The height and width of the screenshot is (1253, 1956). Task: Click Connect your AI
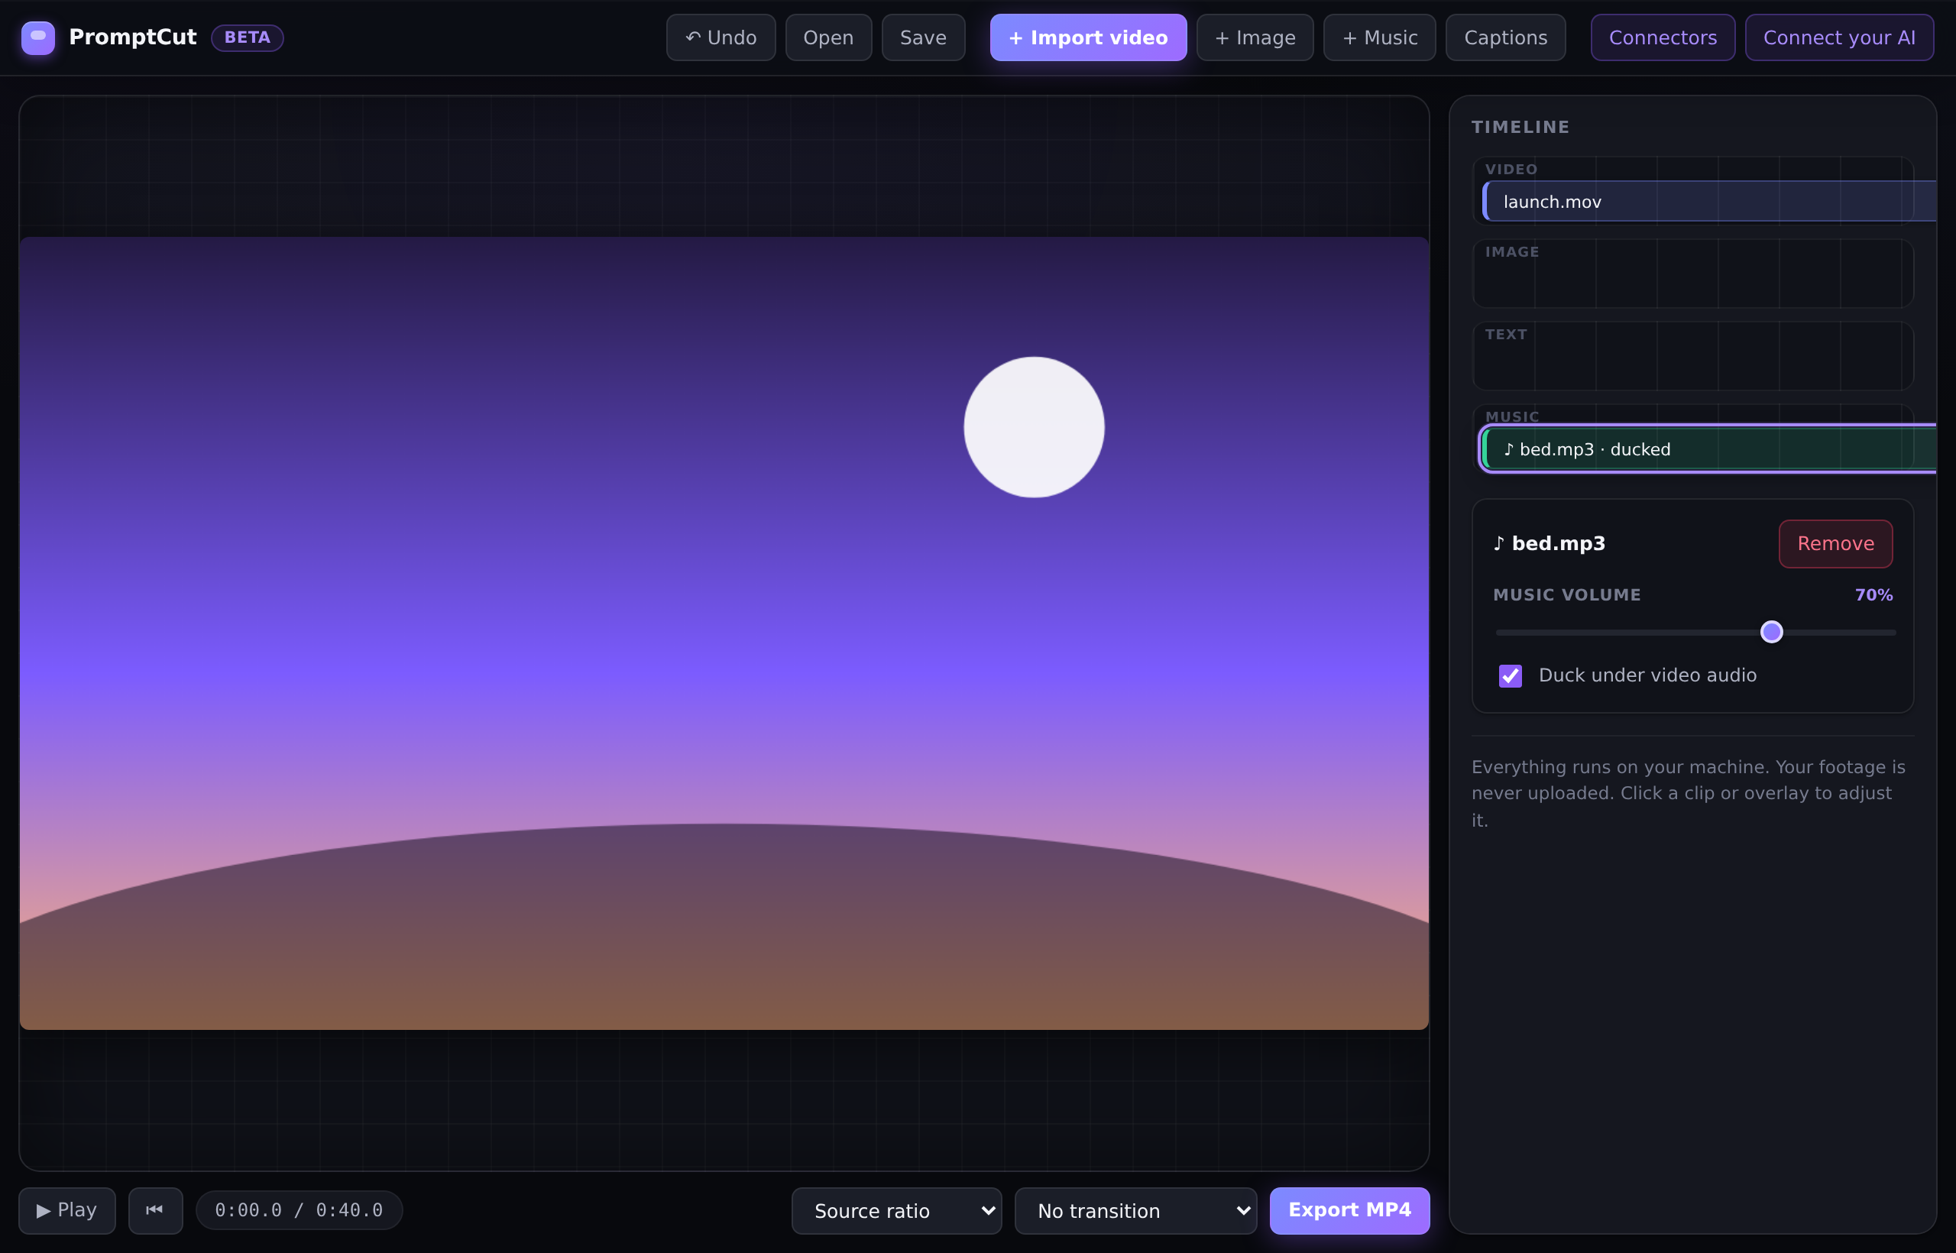1840,37
